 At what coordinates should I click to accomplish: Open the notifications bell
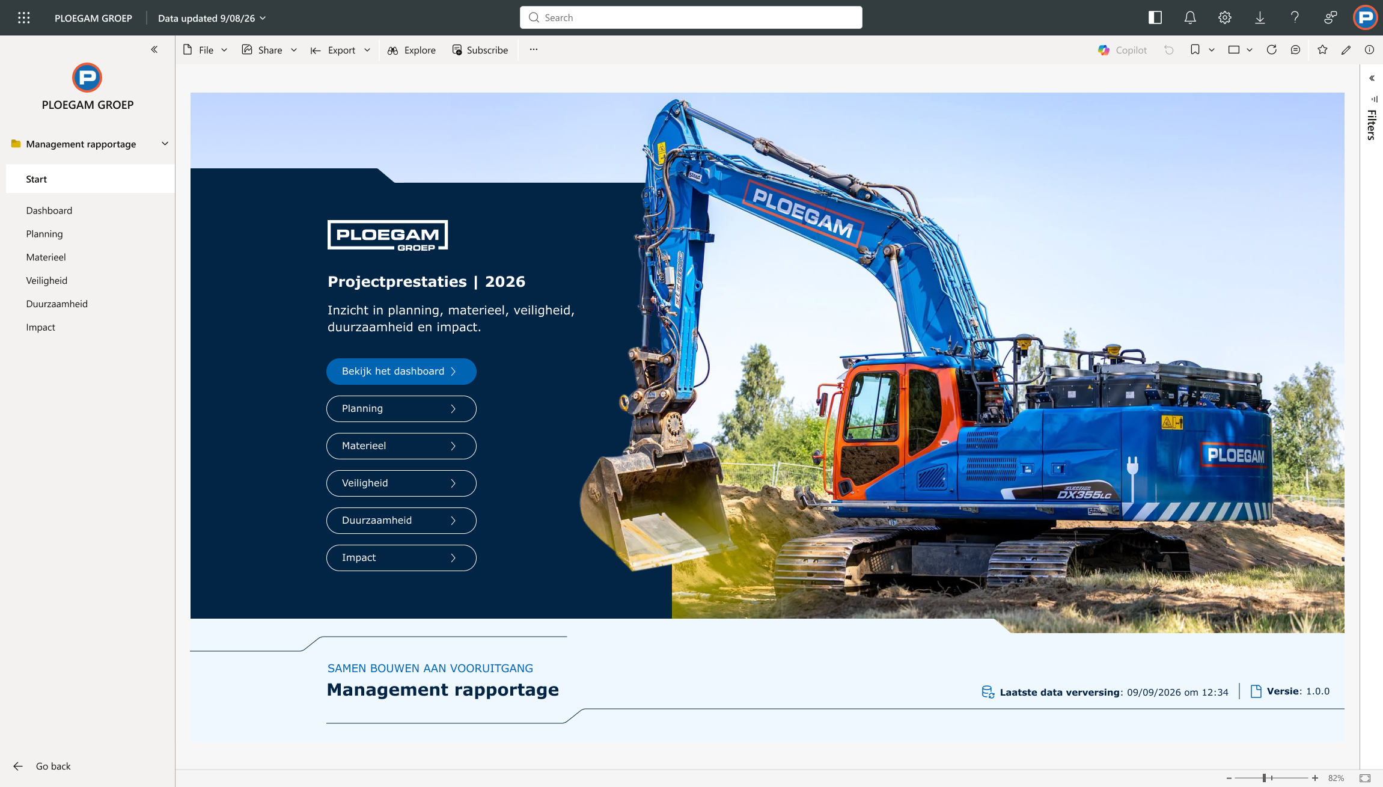tap(1190, 18)
